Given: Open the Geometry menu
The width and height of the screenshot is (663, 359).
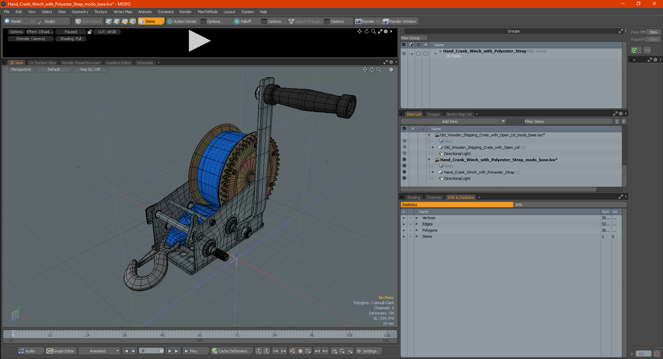Looking at the screenshot, I should (x=80, y=12).
